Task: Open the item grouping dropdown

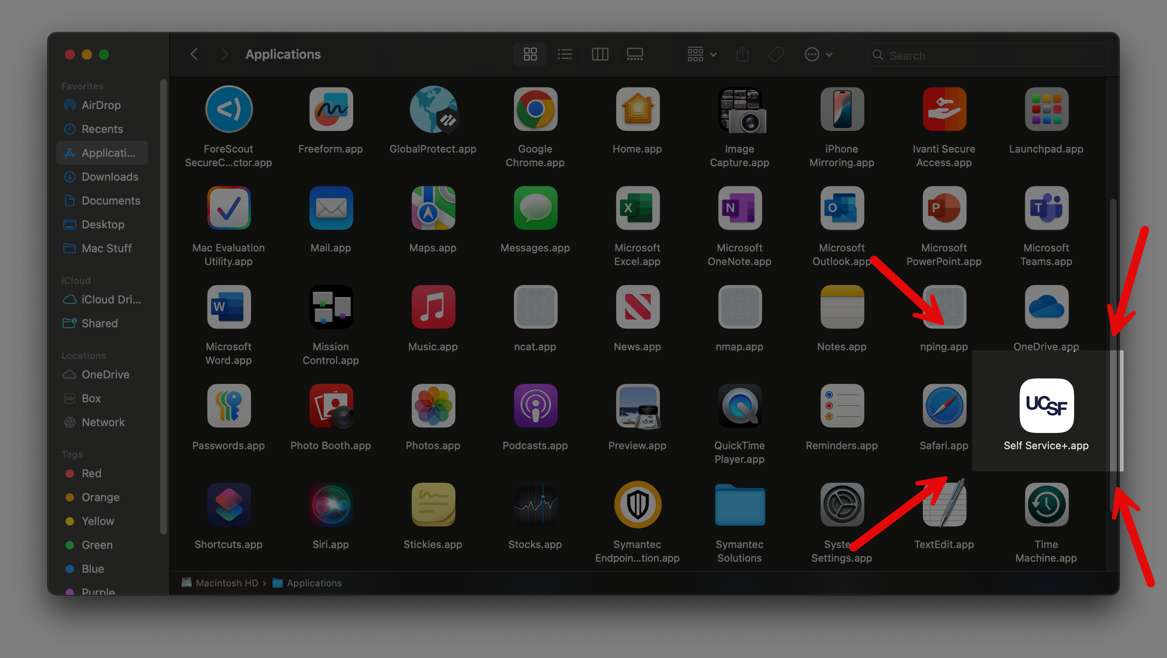Action: pos(700,54)
